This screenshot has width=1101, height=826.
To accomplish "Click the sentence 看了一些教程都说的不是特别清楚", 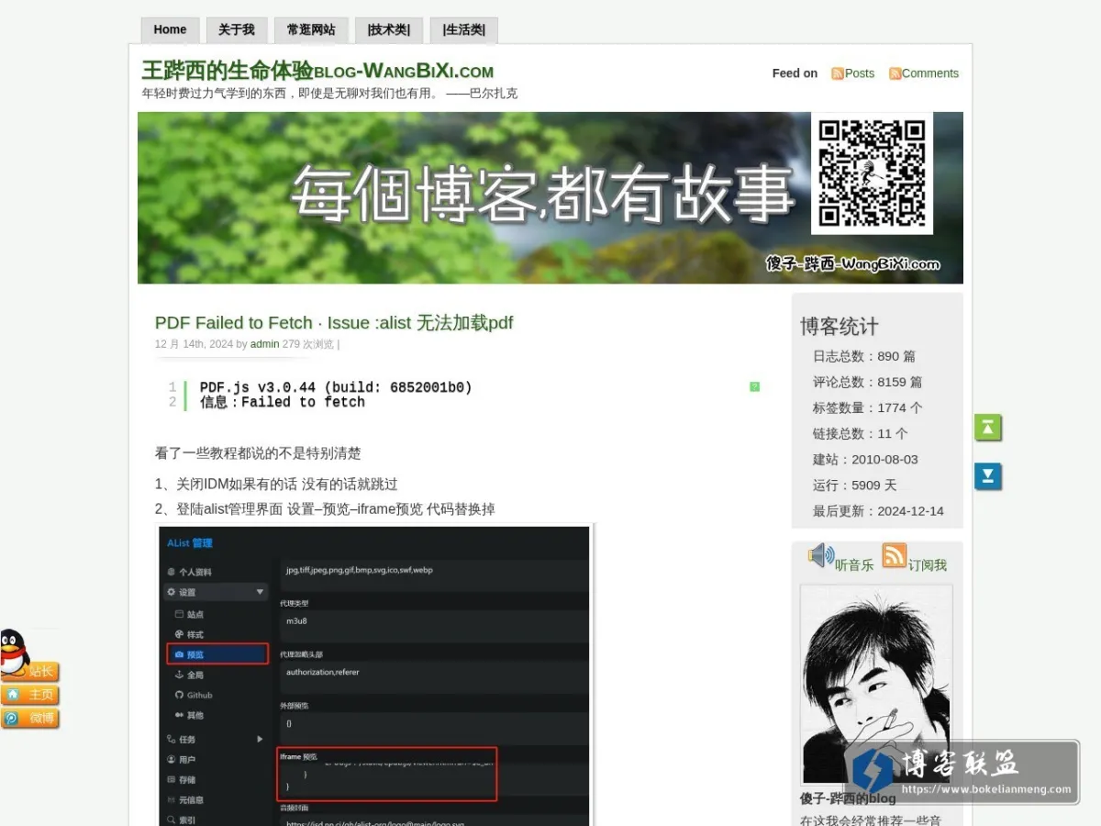I will point(258,453).
